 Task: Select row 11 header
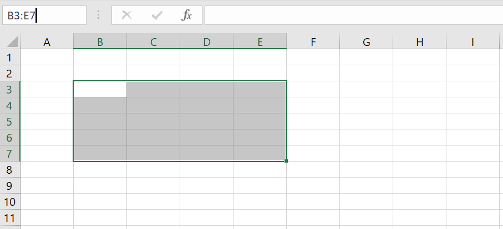[9, 217]
